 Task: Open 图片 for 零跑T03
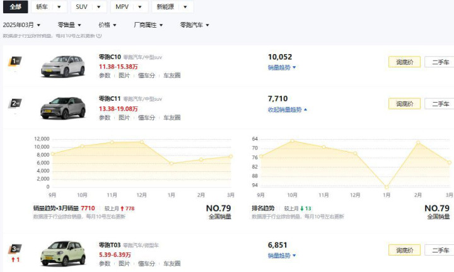[x=124, y=264]
